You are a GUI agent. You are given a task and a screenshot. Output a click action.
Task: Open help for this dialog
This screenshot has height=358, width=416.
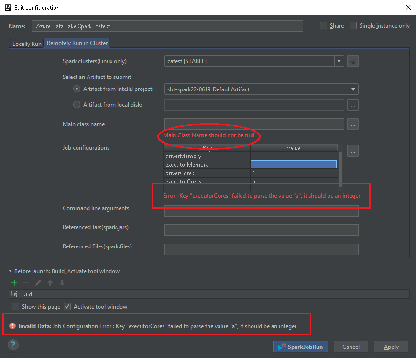click(12, 345)
